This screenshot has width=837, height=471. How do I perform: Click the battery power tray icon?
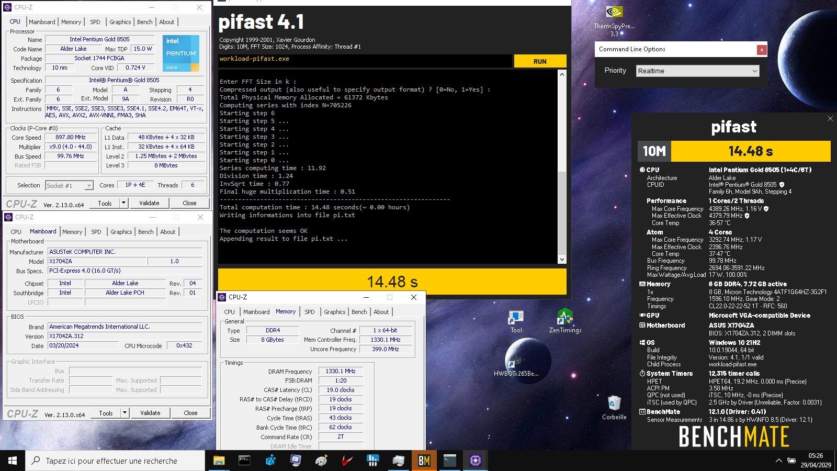pyautogui.click(x=791, y=461)
